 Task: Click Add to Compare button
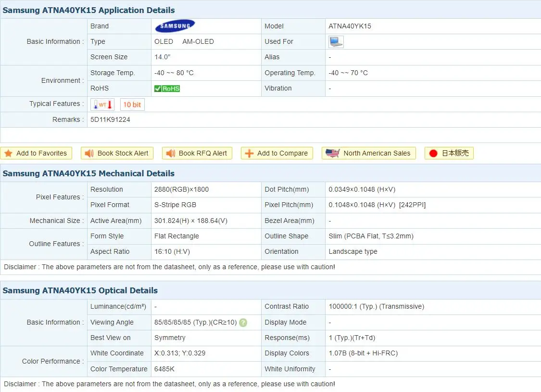click(x=277, y=153)
